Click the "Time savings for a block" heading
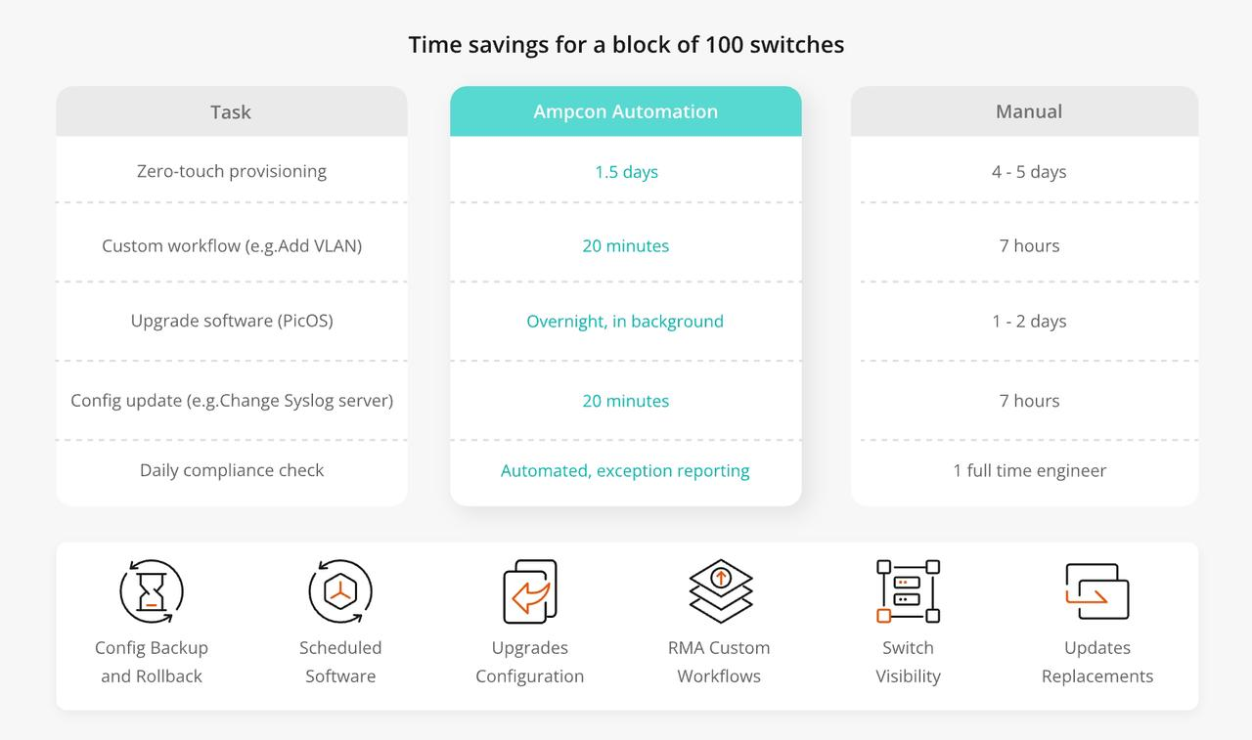The height and width of the screenshot is (740, 1252). click(x=626, y=45)
